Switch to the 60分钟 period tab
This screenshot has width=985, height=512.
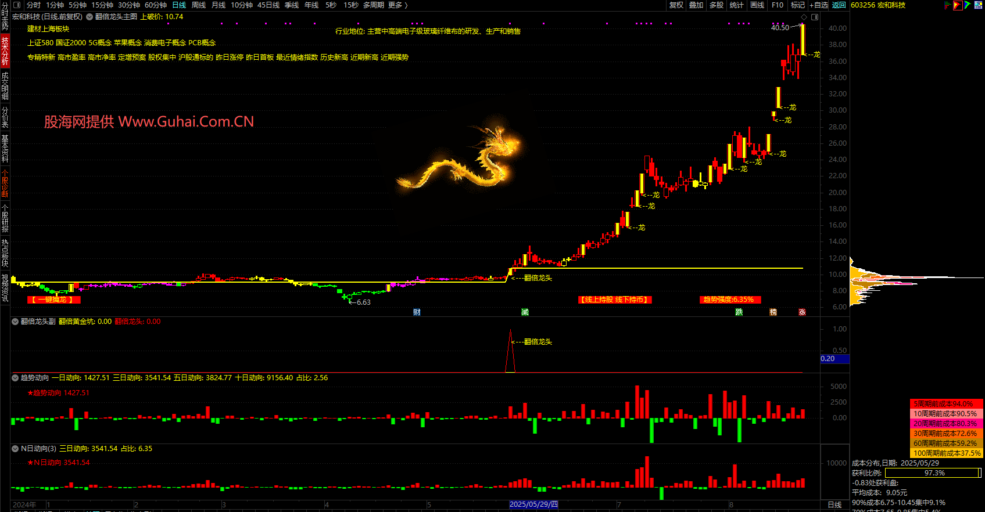(156, 5)
